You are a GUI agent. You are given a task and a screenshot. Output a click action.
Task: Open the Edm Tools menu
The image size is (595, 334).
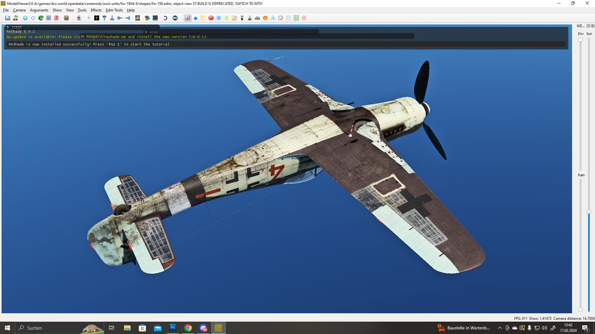114,10
